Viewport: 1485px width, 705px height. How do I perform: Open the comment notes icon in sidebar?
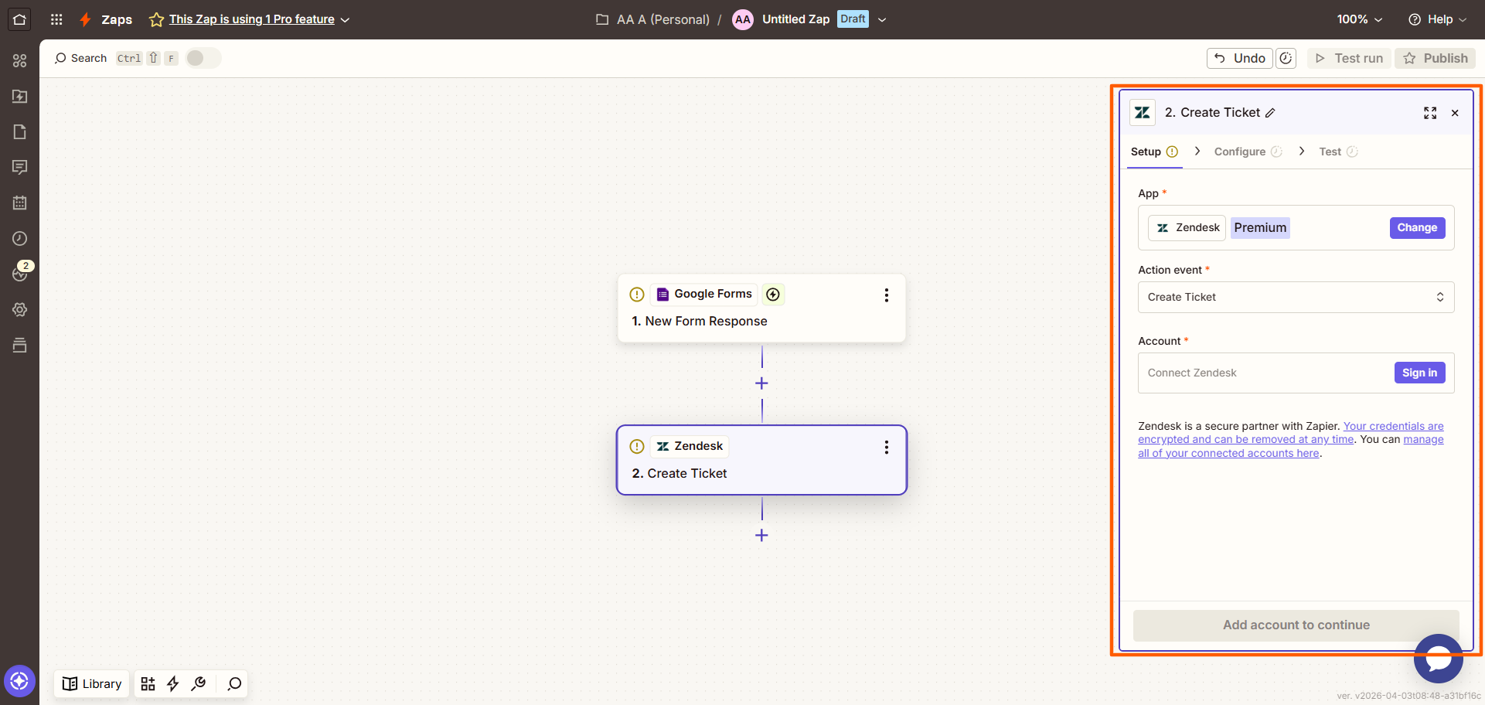20,167
